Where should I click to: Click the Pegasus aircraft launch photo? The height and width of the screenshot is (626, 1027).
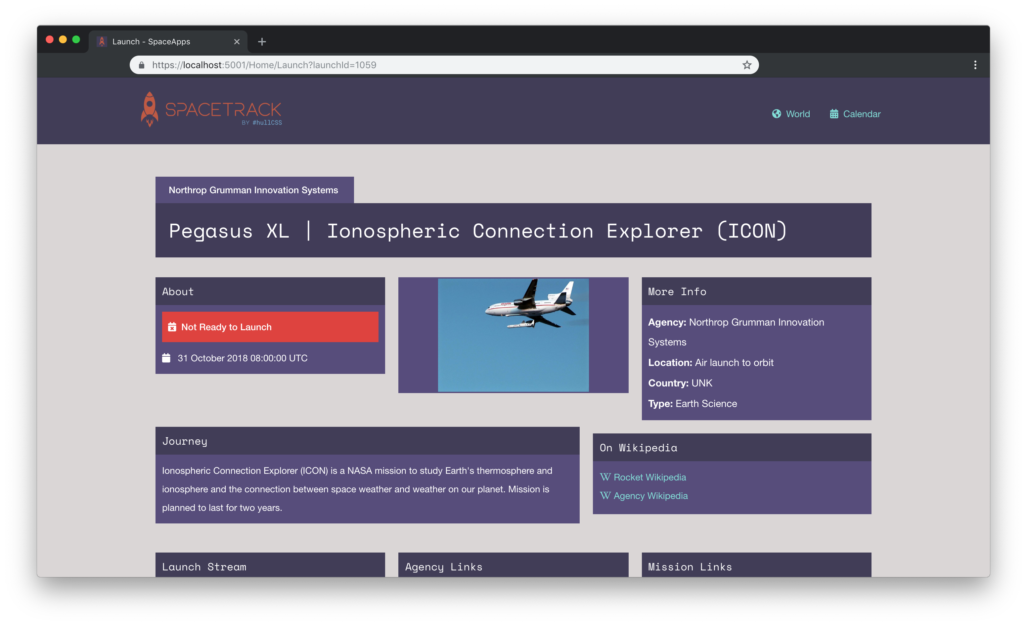click(x=513, y=335)
